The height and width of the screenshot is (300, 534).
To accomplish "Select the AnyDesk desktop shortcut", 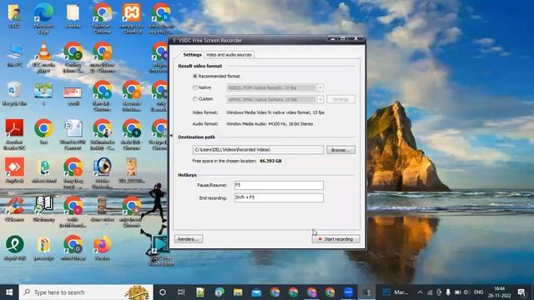I will [14, 170].
